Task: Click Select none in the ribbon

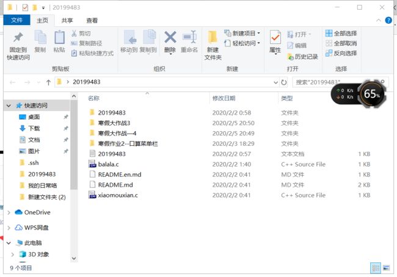Action: tap(341, 43)
